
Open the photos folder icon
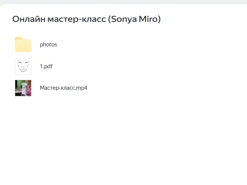pyautogui.click(x=23, y=44)
